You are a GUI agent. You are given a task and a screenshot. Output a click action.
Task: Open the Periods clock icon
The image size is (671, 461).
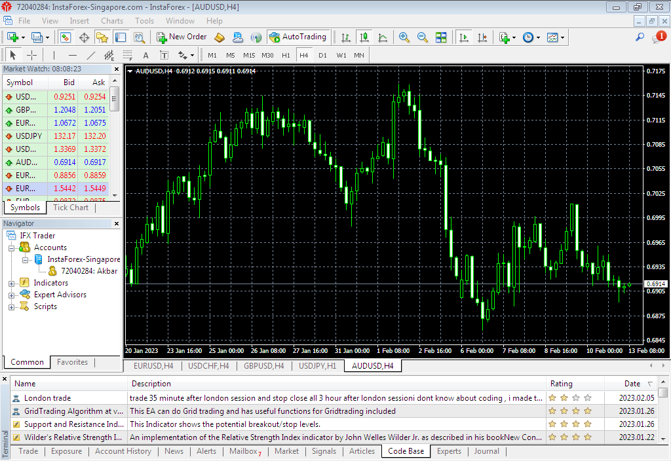[529, 37]
